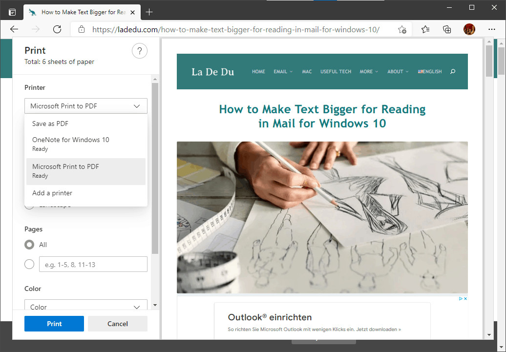The height and width of the screenshot is (352, 506).
Task: Click the Cancel button
Action: [x=117, y=324]
